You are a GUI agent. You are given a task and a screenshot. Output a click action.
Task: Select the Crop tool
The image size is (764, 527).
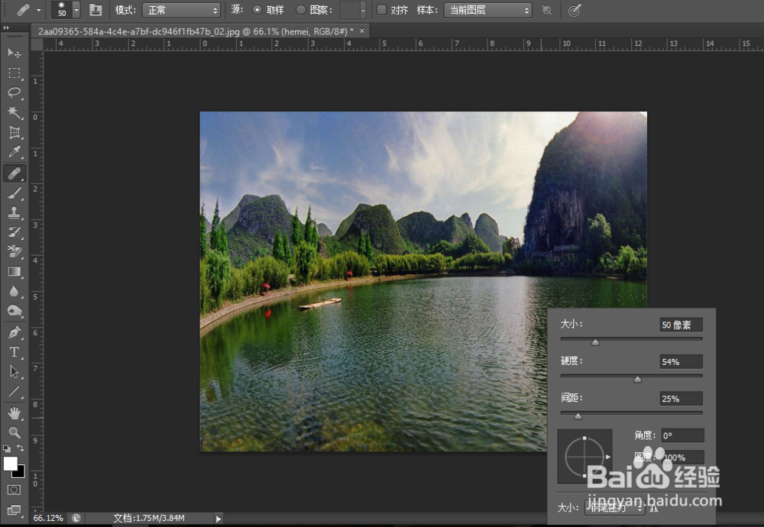pyautogui.click(x=14, y=132)
